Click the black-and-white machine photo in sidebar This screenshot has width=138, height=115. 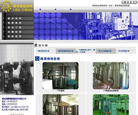click(x=17, y=70)
